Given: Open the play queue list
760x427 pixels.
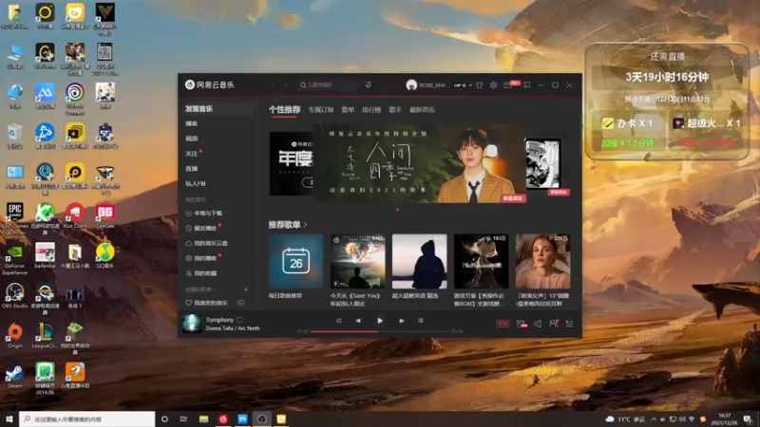Looking at the screenshot, I should 569,324.
